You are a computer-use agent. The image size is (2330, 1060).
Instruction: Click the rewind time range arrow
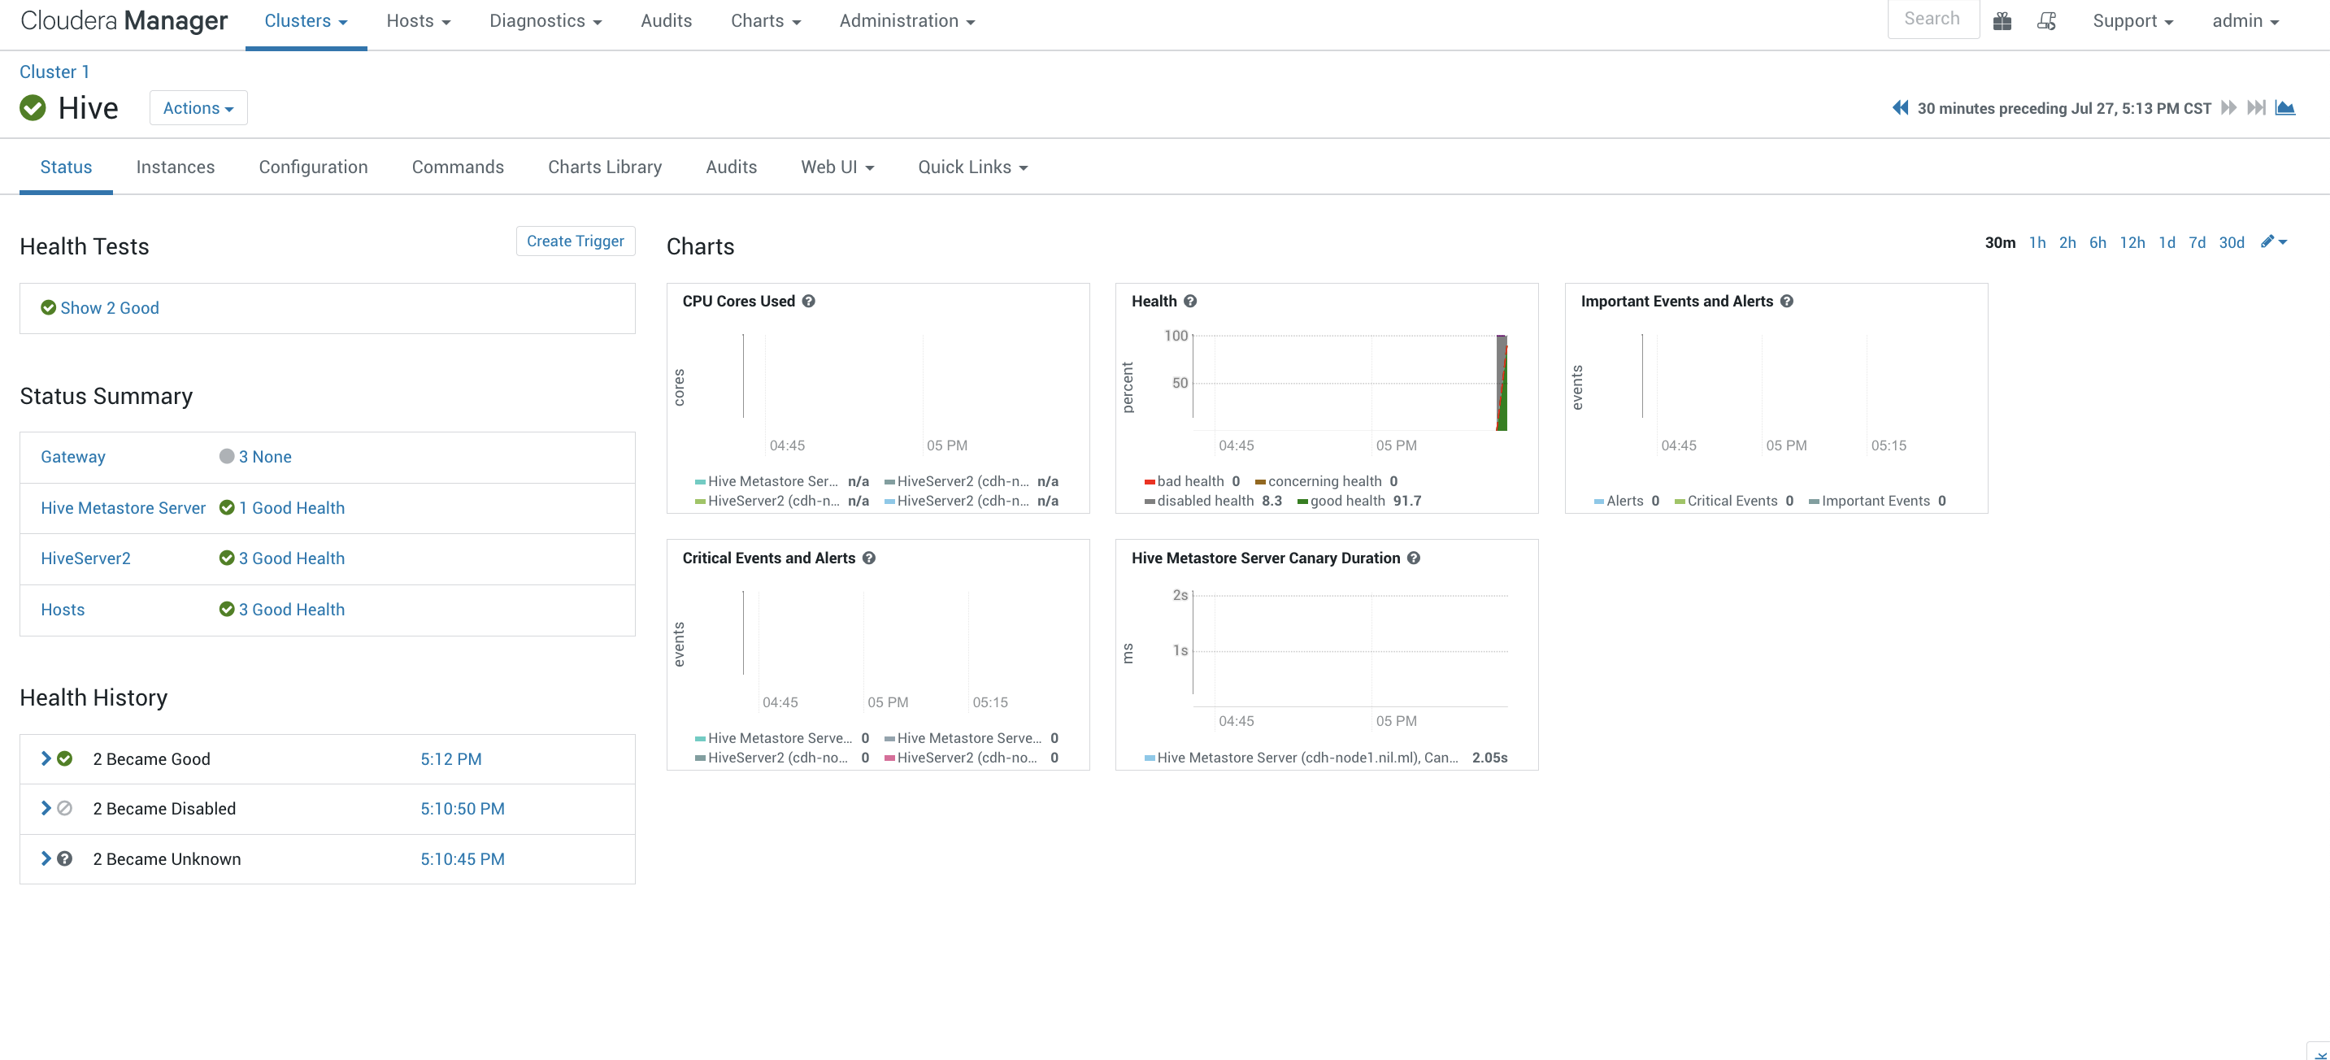click(x=1901, y=107)
